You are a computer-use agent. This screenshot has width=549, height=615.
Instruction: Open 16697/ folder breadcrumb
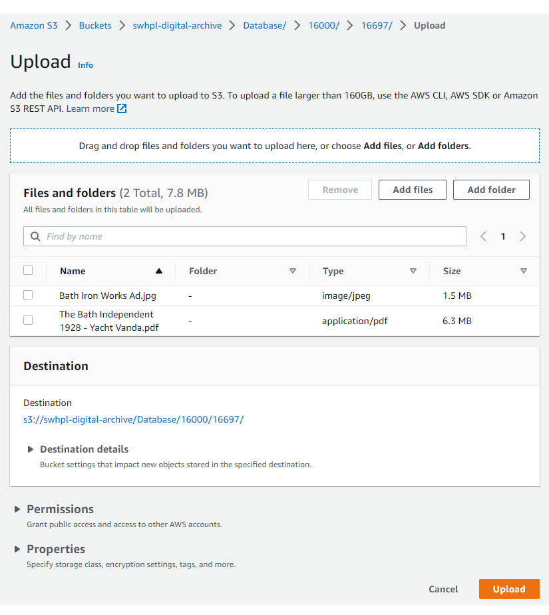pyautogui.click(x=377, y=25)
